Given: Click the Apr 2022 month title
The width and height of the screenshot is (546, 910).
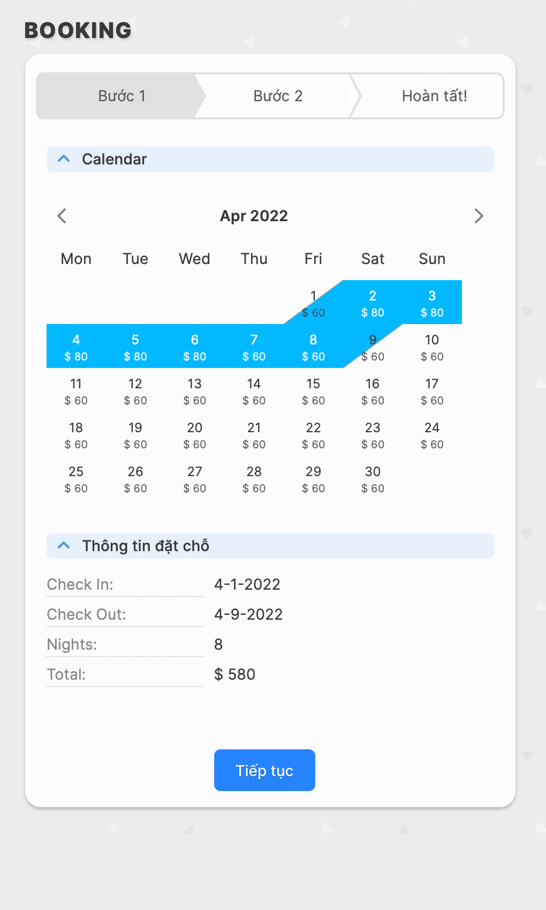Looking at the screenshot, I should [x=254, y=216].
